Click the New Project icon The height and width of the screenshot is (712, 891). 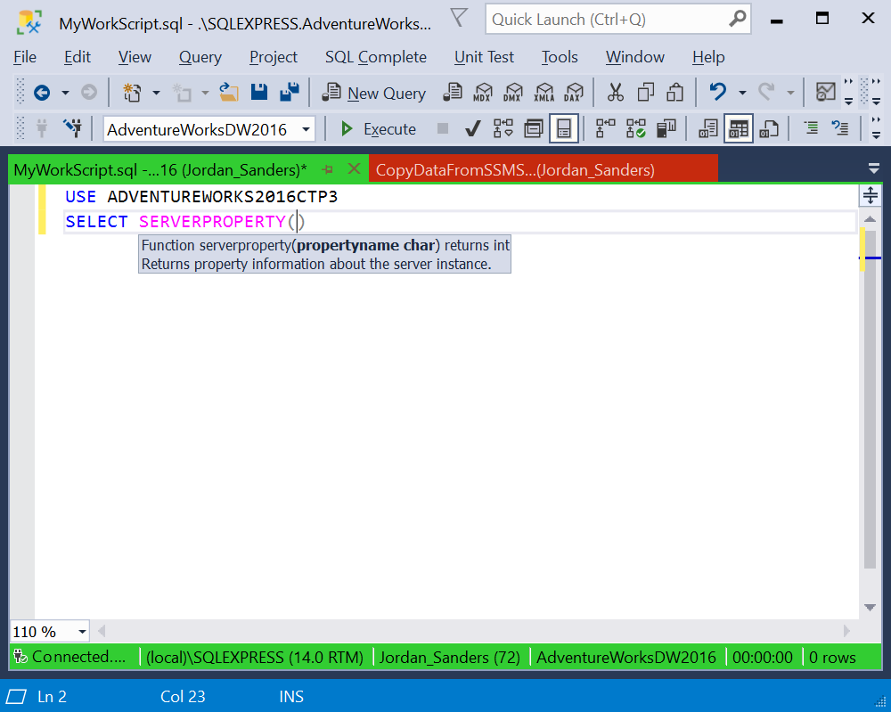[133, 92]
